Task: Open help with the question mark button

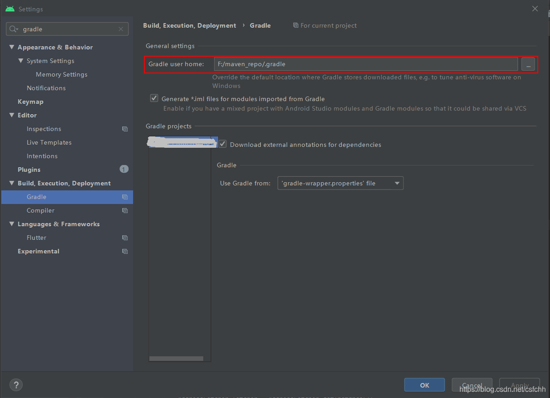Action: click(x=16, y=385)
